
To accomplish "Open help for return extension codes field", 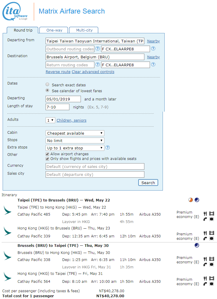I will 153,65.
